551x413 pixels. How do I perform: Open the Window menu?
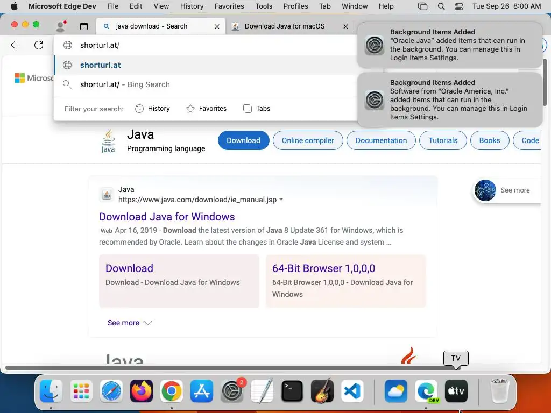(355, 6)
